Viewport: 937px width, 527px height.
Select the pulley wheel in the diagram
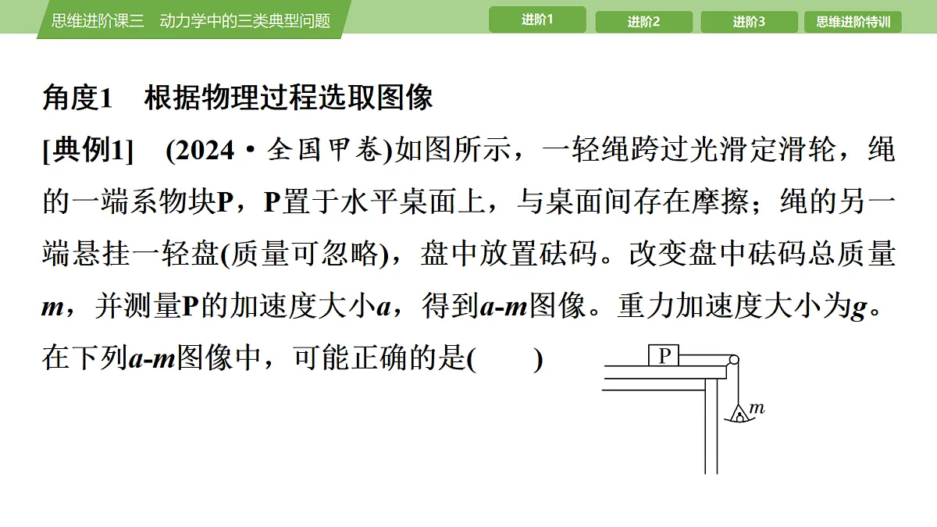click(732, 360)
